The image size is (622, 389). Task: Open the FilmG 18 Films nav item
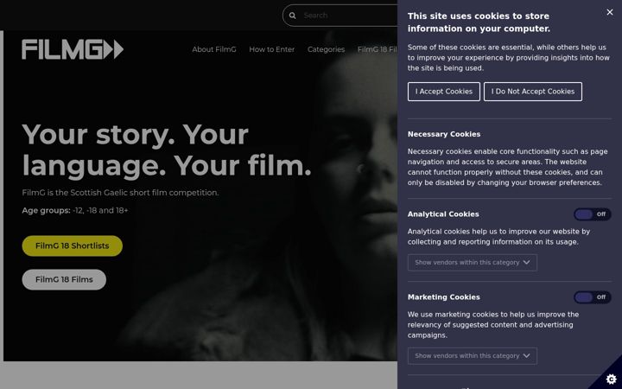(x=378, y=49)
